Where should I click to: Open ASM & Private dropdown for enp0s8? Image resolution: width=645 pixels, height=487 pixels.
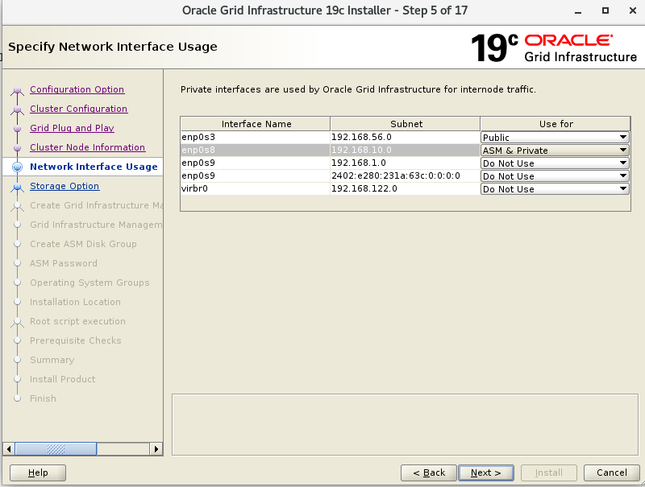(x=555, y=151)
